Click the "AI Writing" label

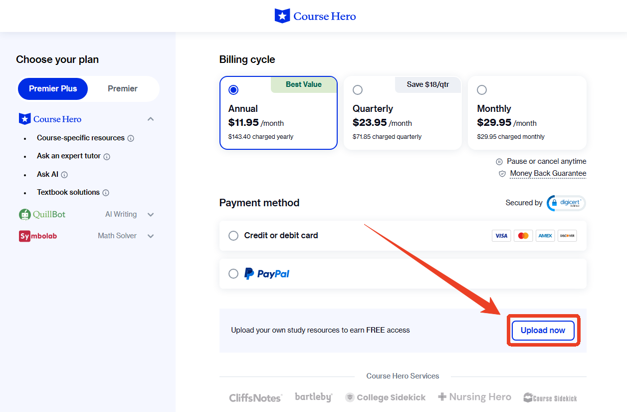tap(121, 214)
